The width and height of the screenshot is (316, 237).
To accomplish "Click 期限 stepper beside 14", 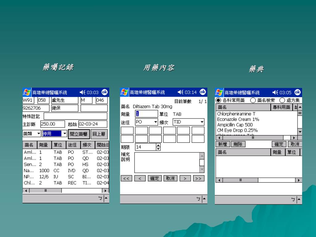I will 158,147.
